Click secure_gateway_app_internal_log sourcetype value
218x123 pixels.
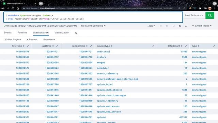click(x=118, y=79)
